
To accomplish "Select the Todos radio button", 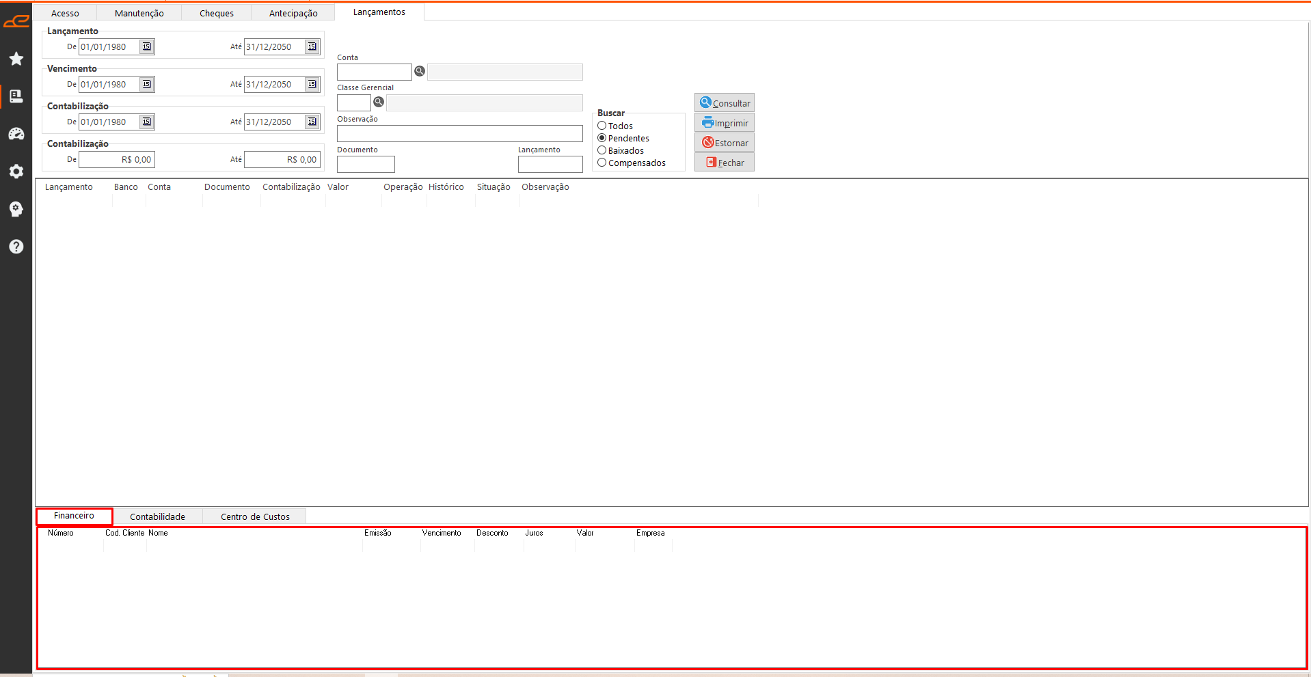I will 602,126.
